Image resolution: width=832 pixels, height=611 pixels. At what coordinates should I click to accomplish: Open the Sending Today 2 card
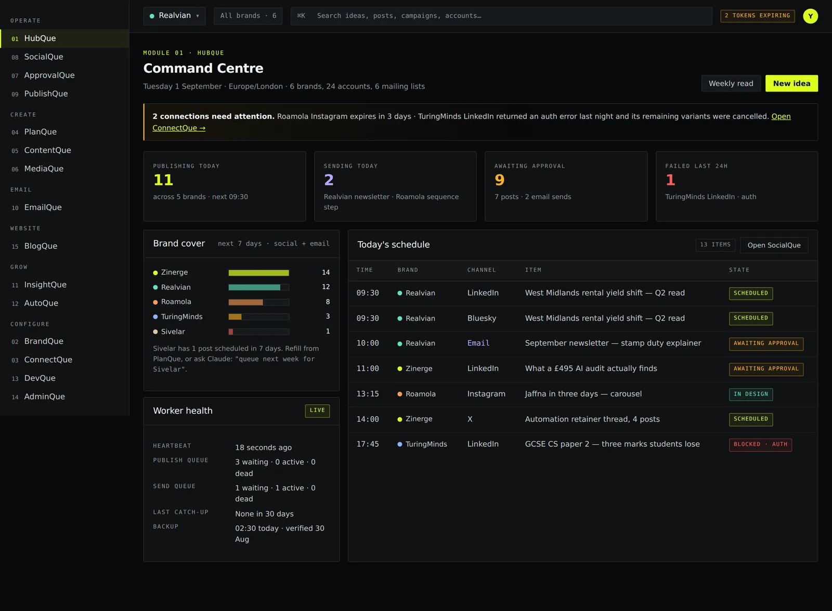[x=395, y=187]
